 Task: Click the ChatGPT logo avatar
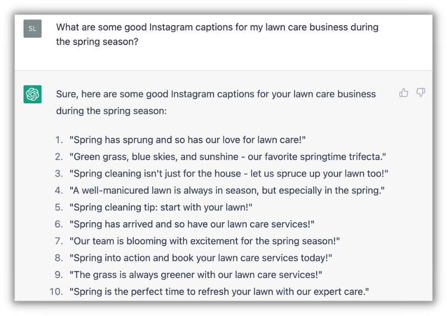(33, 94)
